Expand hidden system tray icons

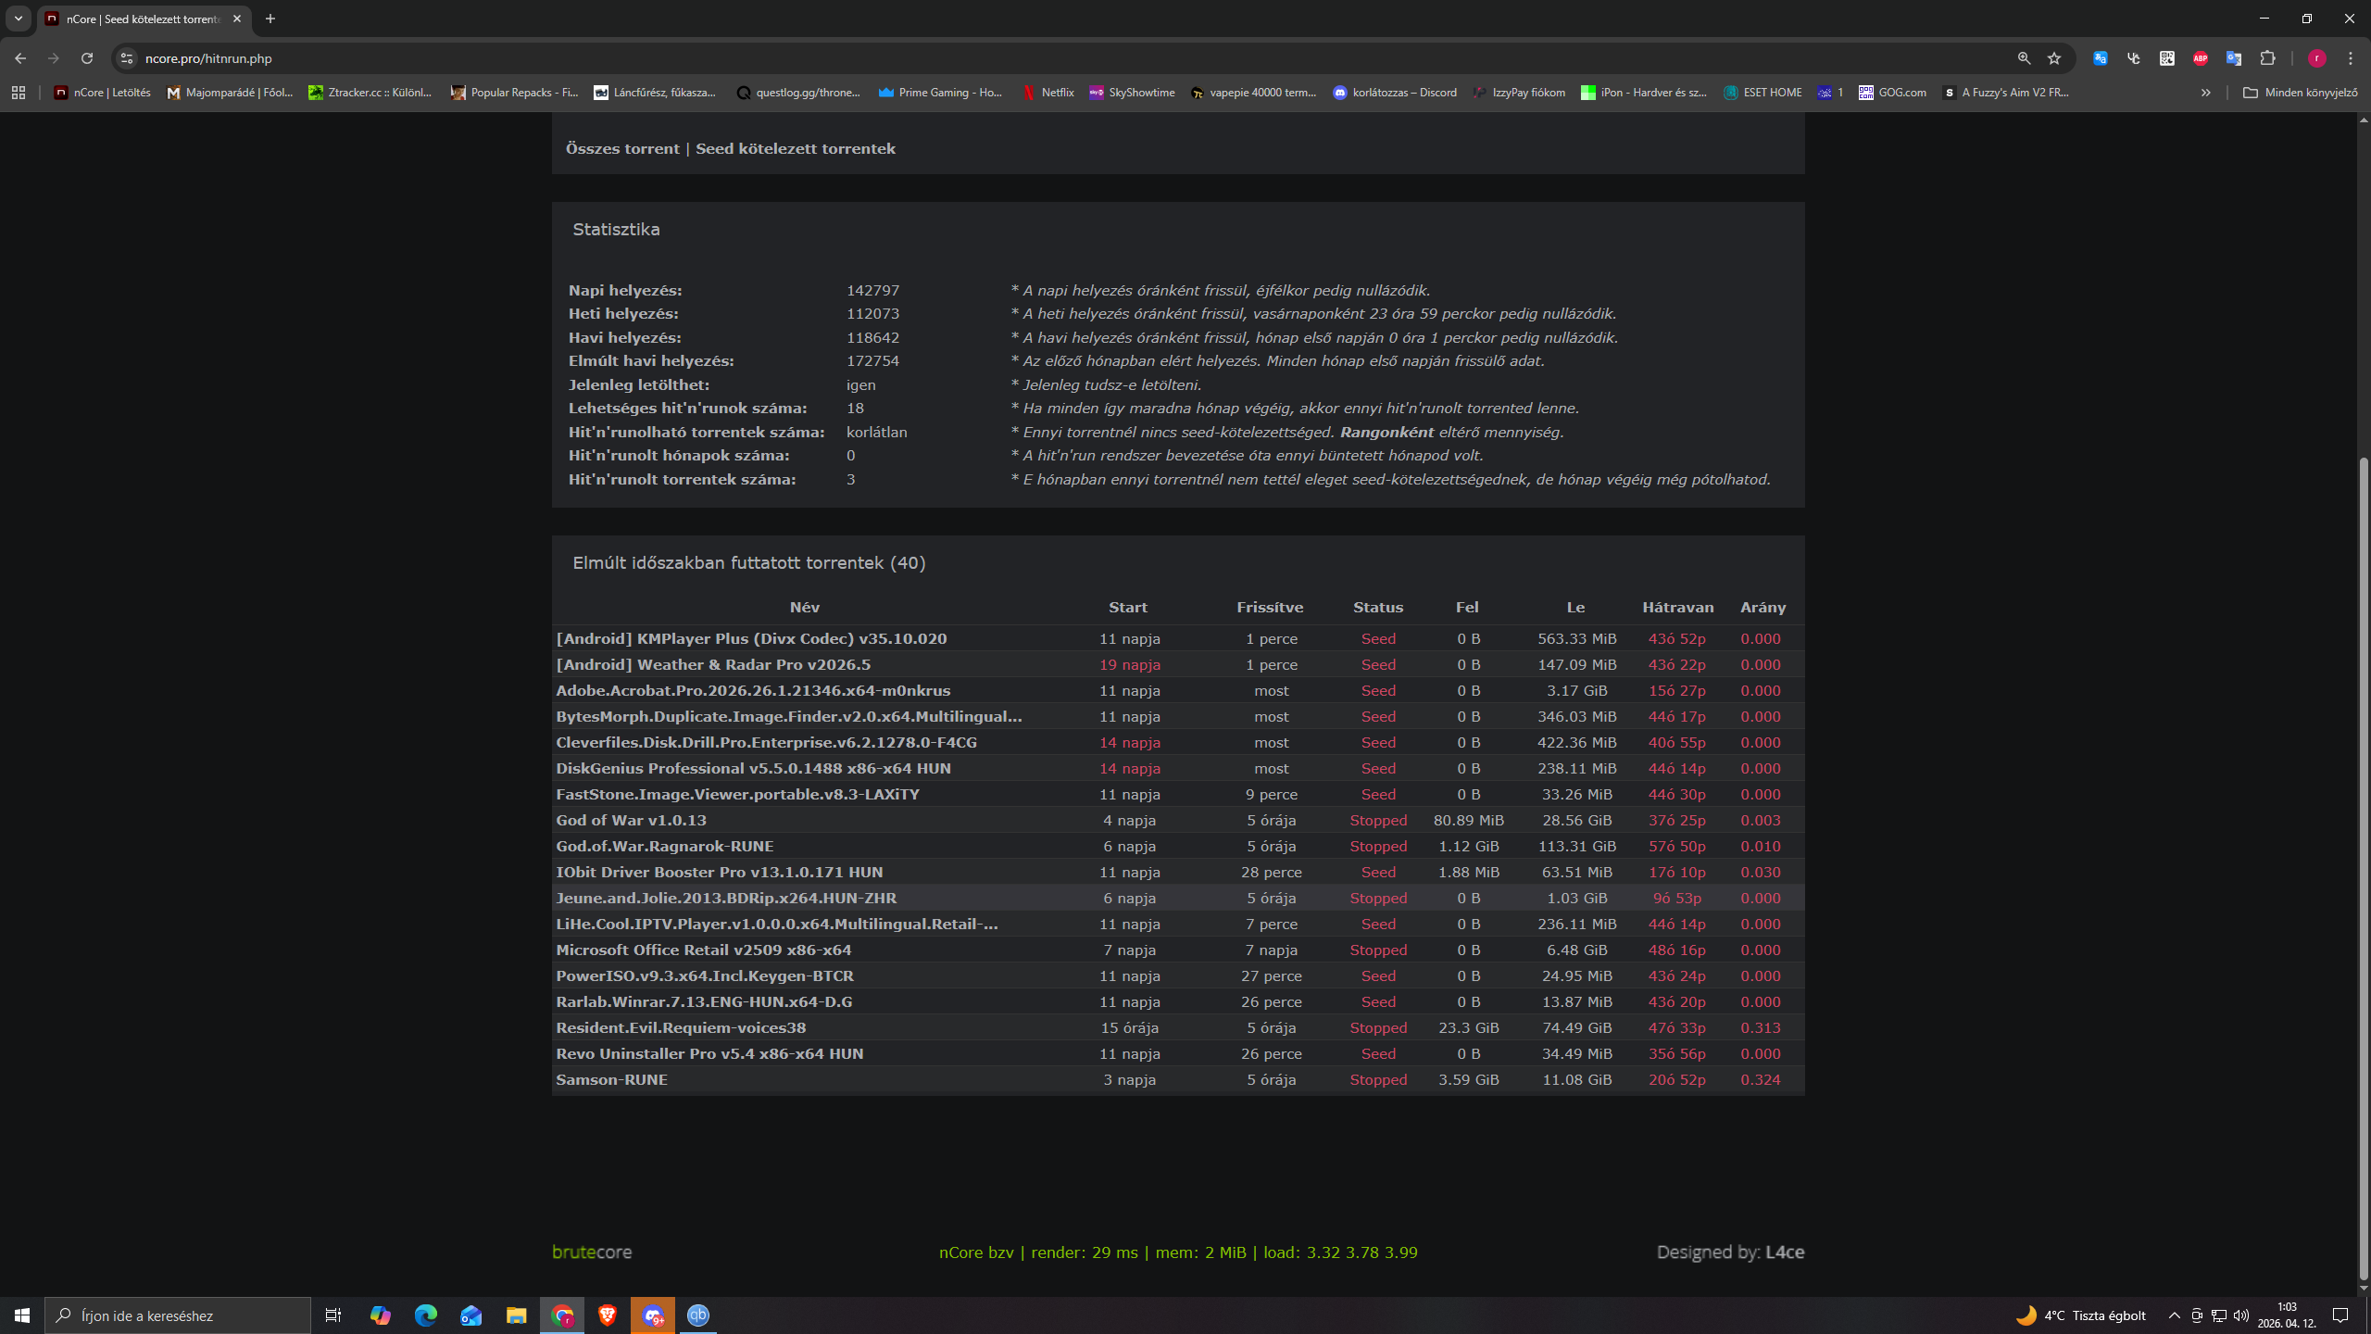pyautogui.click(x=2175, y=1315)
